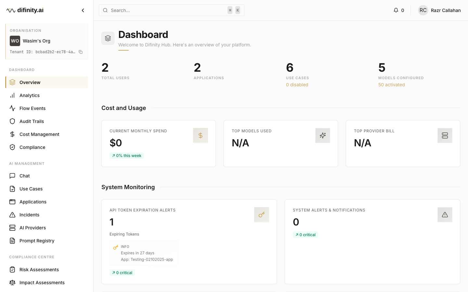Open the notifications bell
The height and width of the screenshot is (292, 468).
pyautogui.click(x=396, y=10)
